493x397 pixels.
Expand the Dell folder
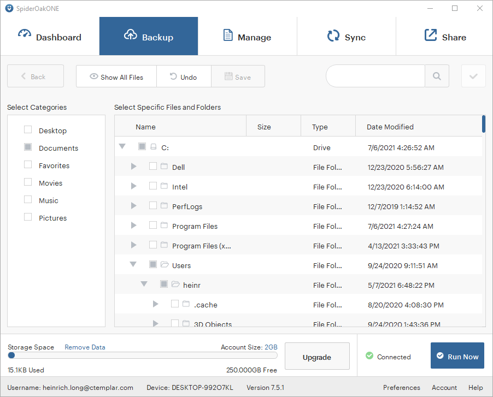[133, 166]
